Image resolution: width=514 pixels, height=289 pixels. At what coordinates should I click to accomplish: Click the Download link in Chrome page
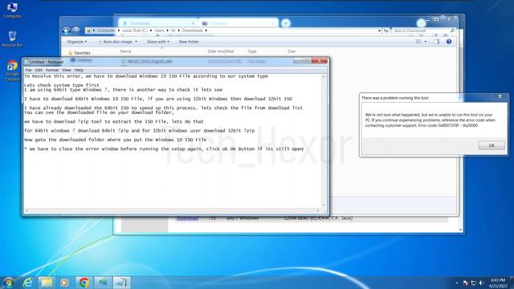pos(187,218)
